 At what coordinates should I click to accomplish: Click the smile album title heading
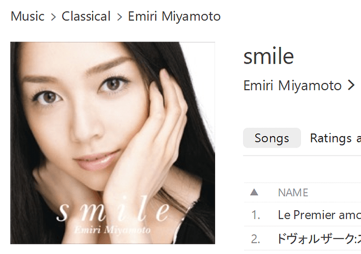pyautogui.click(x=269, y=56)
